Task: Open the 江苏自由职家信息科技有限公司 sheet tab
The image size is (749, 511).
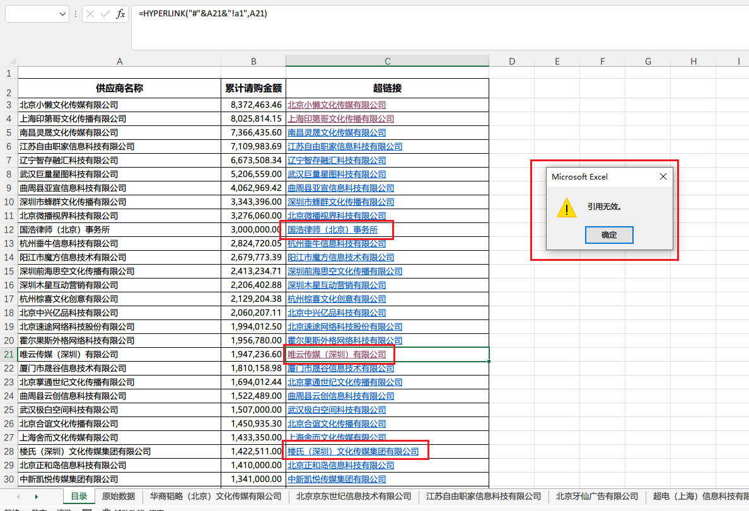Action: (484, 497)
